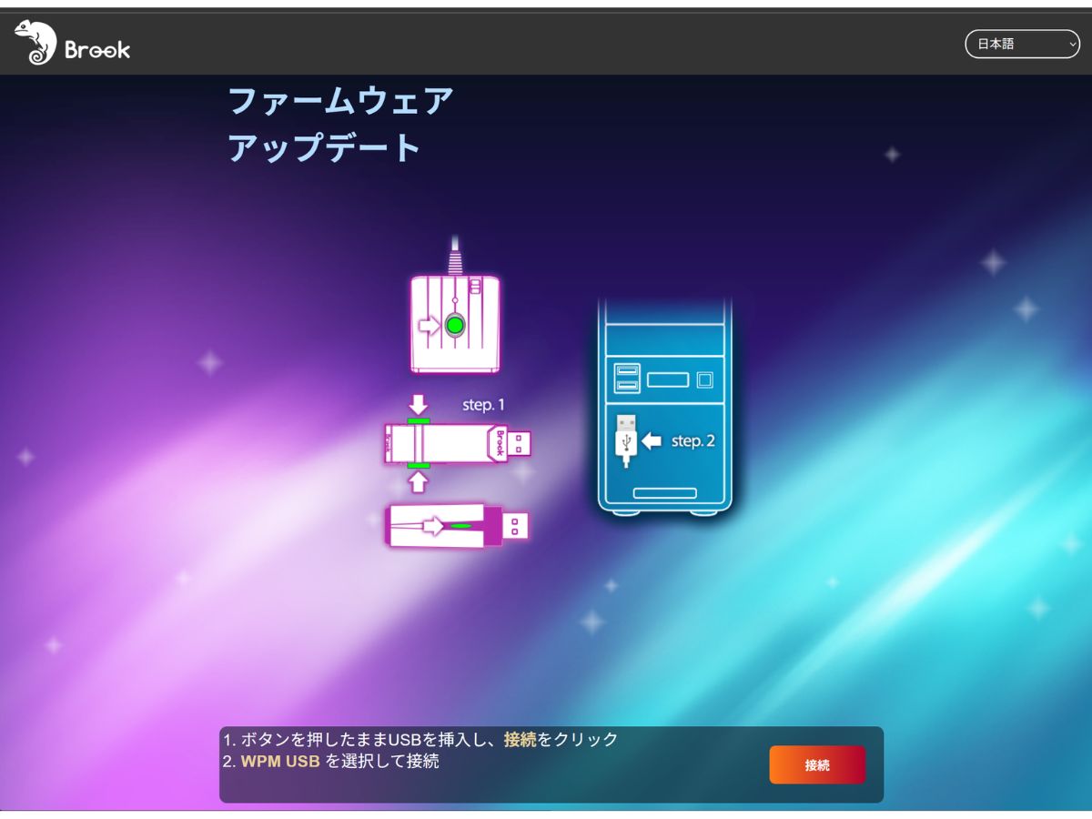Click the highlighted WPM USB text
1092x819 pixels.
(x=280, y=762)
